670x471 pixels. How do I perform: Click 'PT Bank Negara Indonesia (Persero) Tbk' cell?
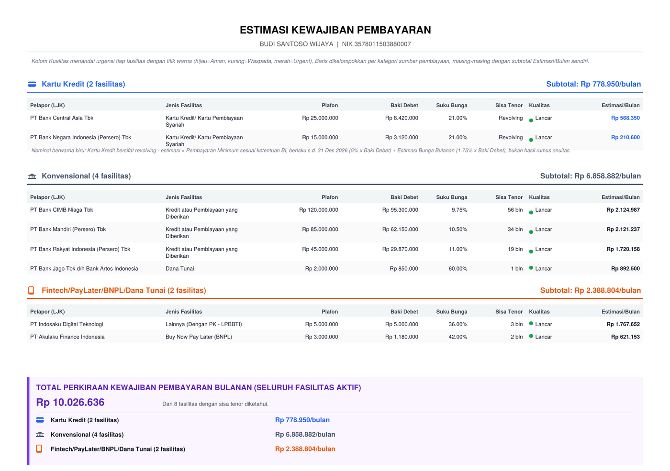click(x=80, y=138)
